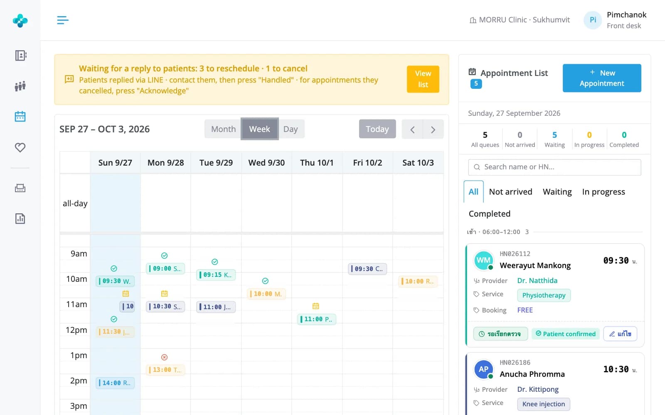Screen dimensions: 665x415
Task: Switch calendar to Month view
Action: tap(223, 129)
